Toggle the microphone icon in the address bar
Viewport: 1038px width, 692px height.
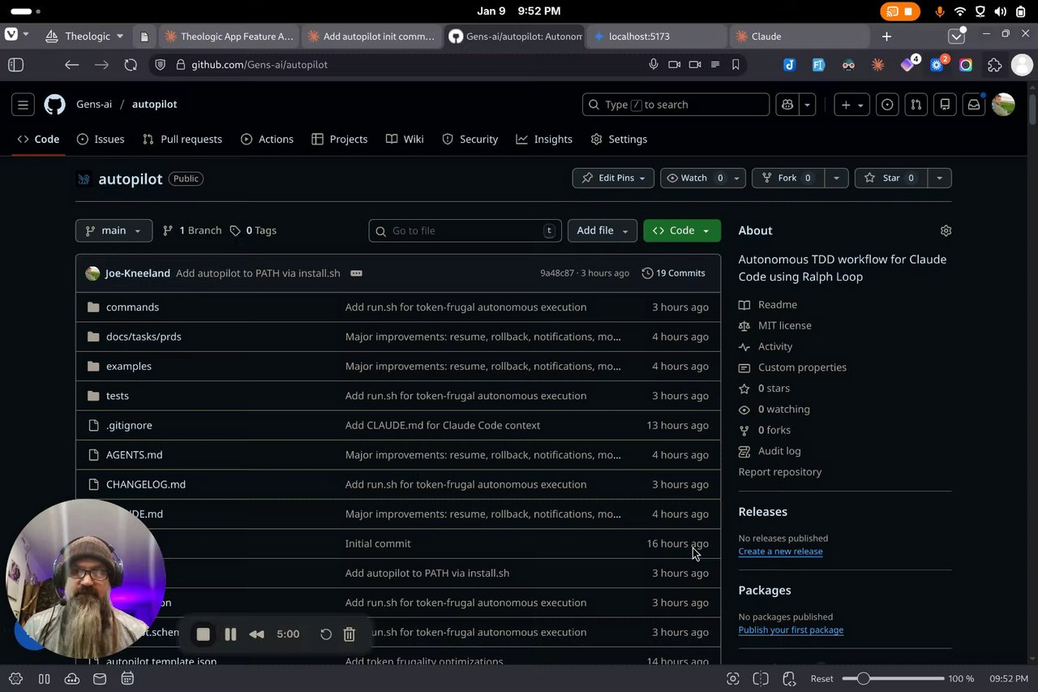pyautogui.click(x=654, y=65)
